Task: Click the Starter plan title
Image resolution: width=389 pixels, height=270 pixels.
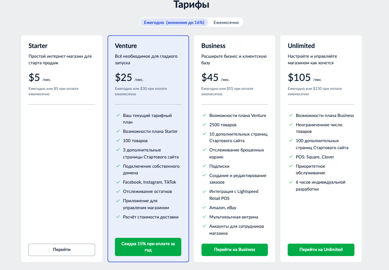Action: point(38,46)
